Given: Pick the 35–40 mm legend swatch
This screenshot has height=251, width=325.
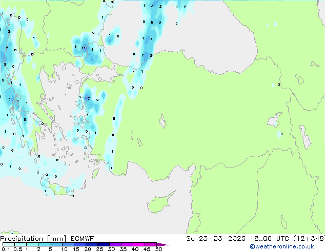Looking at the screenshot, I should coord(127,244).
